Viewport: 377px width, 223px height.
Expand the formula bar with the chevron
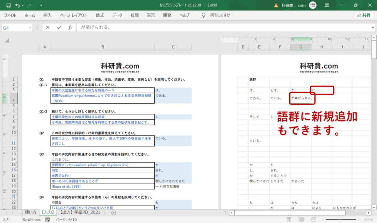coord(373,27)
